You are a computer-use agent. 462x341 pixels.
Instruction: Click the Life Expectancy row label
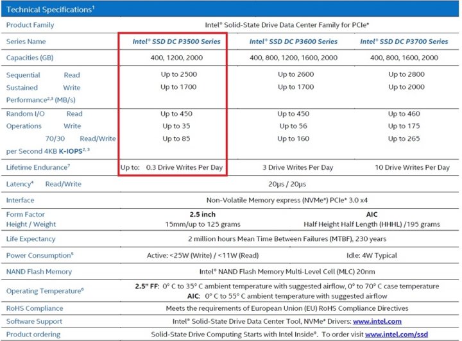coord(31,239)
